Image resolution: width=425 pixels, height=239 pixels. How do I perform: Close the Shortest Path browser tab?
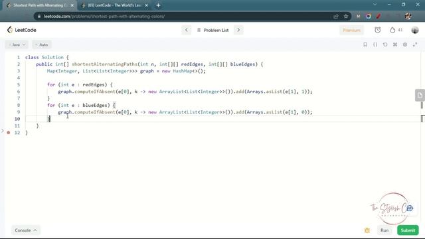pos(72,5)
